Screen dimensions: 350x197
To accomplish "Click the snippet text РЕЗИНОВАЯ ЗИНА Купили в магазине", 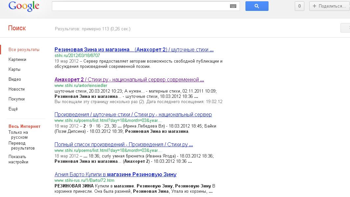I will tap(135, 189).
